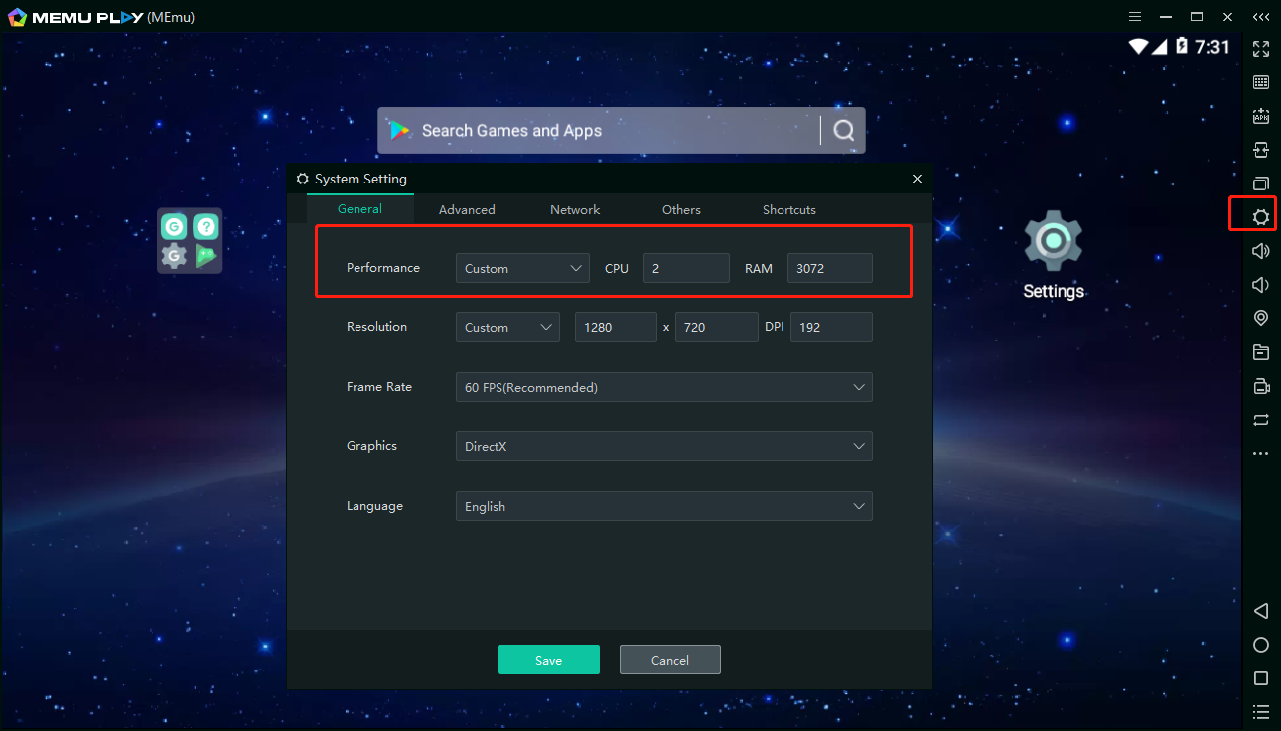Image resolution: width=1281 pixels, height=731 pixels.
Task: Click the Cancel button
Action: pyautogui.click(x=669, y=660)
